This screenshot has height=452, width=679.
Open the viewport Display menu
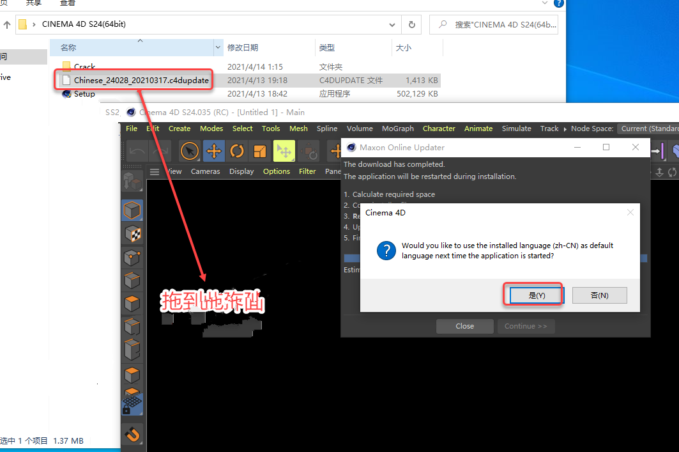click(241, 171)
